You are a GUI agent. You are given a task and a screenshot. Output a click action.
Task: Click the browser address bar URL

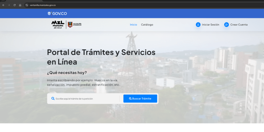pos(43,5)
